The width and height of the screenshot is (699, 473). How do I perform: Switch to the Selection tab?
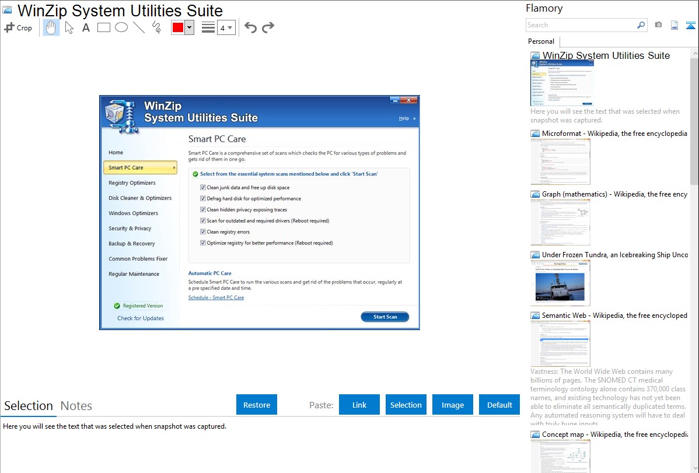[29, 406]
